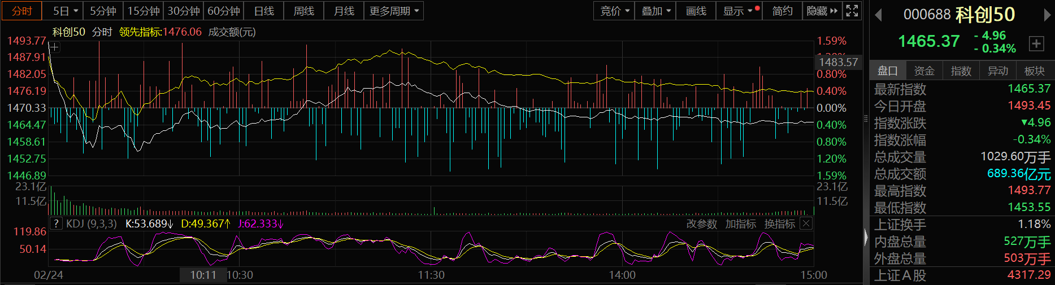Open the 5日 period dropdown
The height and width of the screenshot is (285, 1055).
tap(65, 11)
